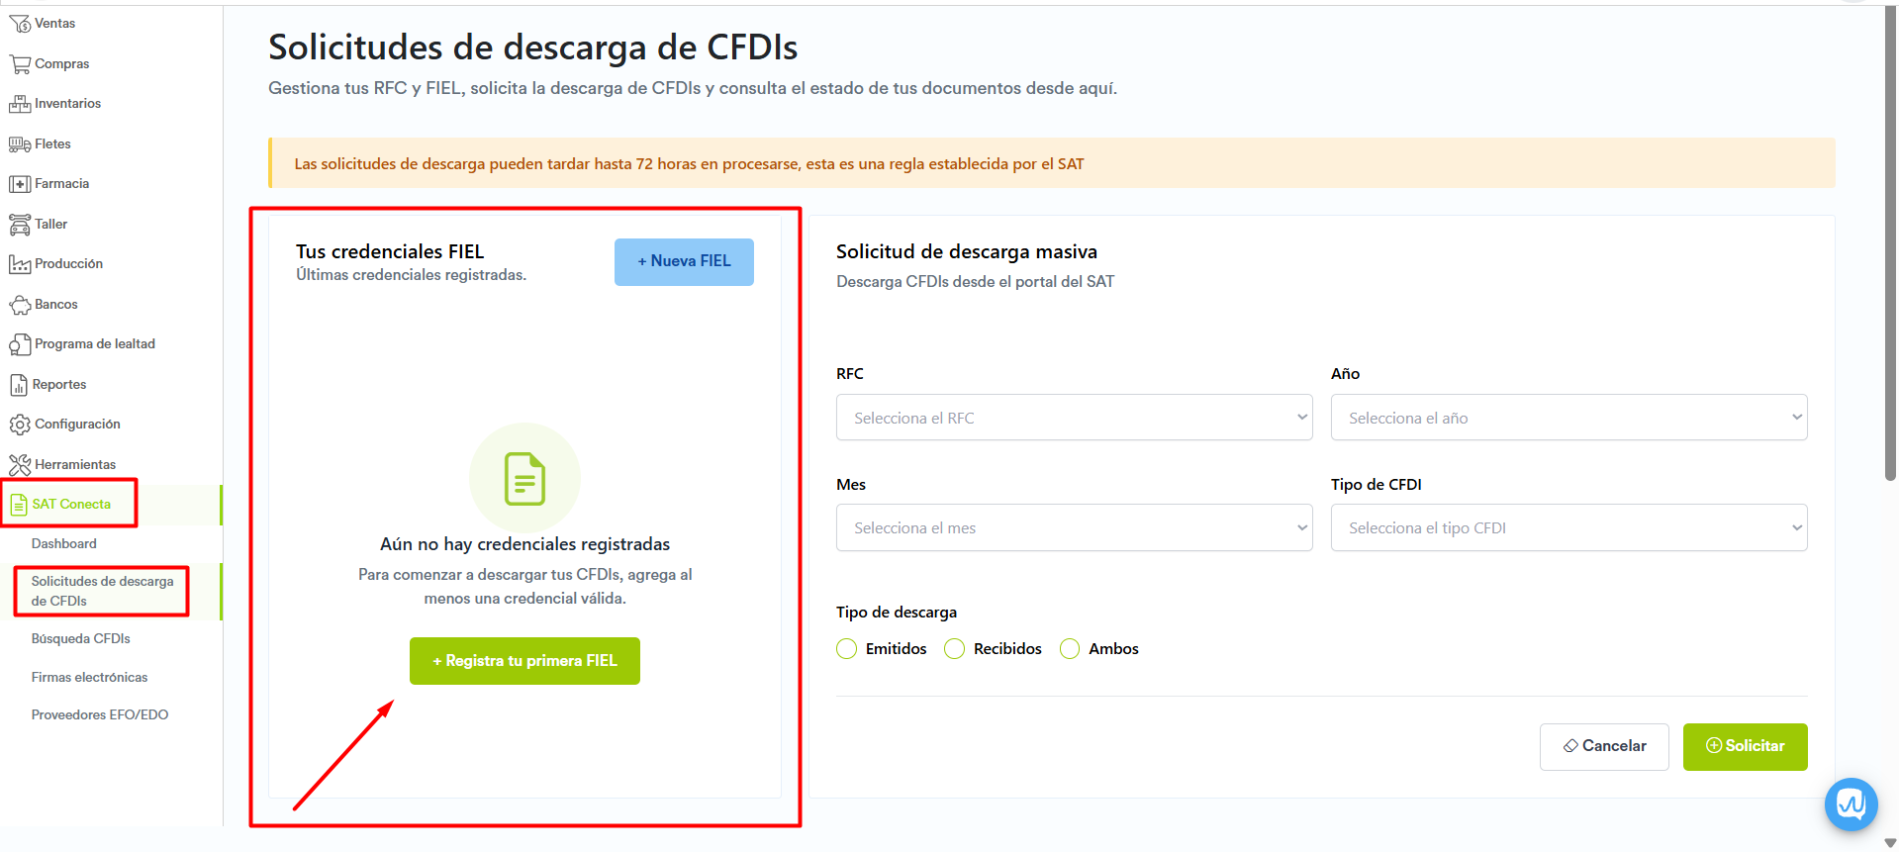Open Inventarios via its sidebar icon
Image resolution: width=1899 pixels, height=852 pixels.
20,104
